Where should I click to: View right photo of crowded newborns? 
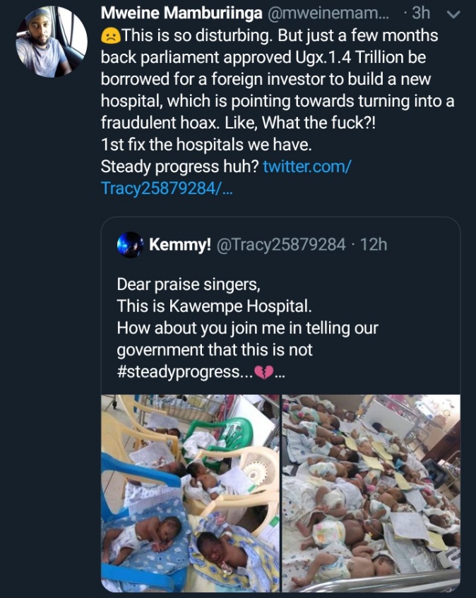pyautogui.click(x=371, y=493)
